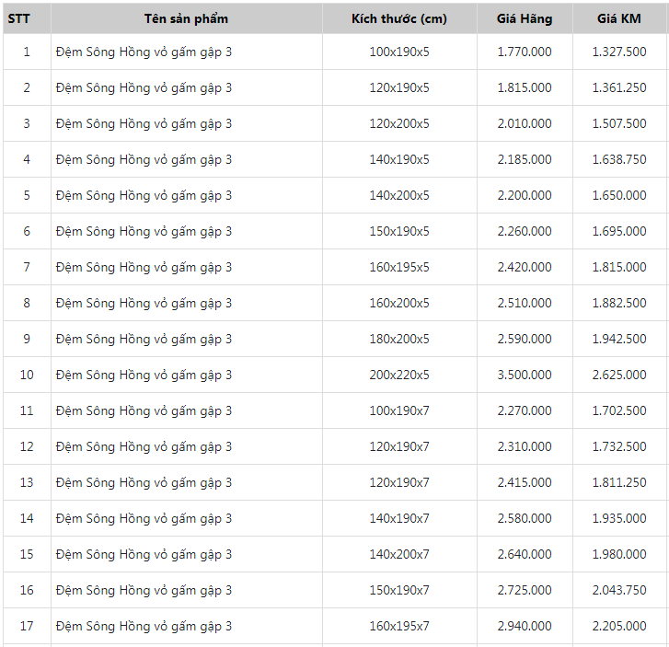Viewport: 669px width, 647px height.
Task: Click the product name in row 11
Action: point(144,410)
